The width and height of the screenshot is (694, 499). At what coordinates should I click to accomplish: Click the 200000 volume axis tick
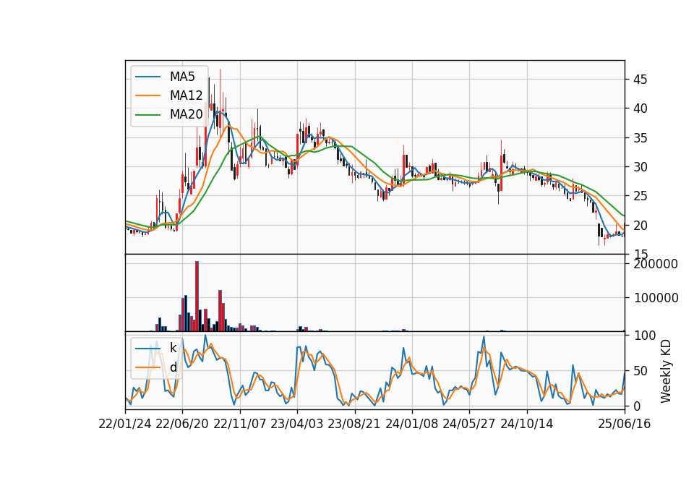(x=656, y=264)
